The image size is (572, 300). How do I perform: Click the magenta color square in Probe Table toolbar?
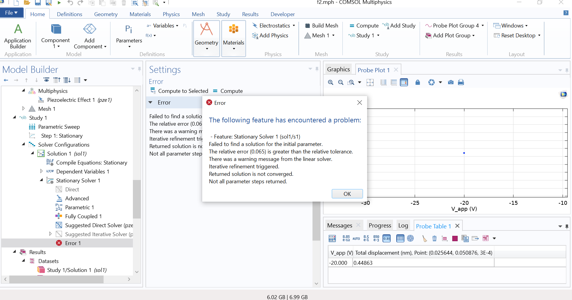coord(455,238)
